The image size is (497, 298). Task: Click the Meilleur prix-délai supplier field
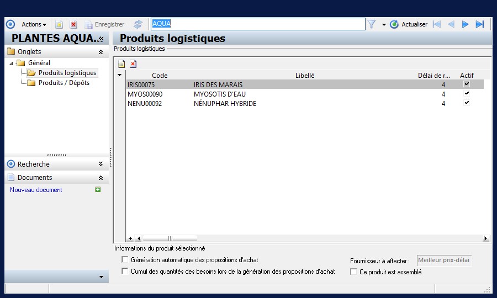click(444, 260)
